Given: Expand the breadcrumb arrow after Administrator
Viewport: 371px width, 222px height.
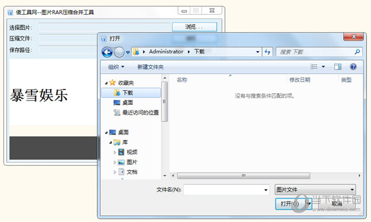Looking at the screenshot, I should pos(189,52).
